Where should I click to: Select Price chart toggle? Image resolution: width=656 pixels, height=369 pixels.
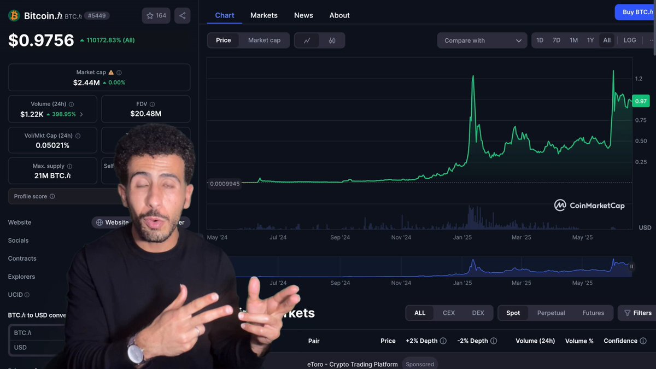[223, 40]
